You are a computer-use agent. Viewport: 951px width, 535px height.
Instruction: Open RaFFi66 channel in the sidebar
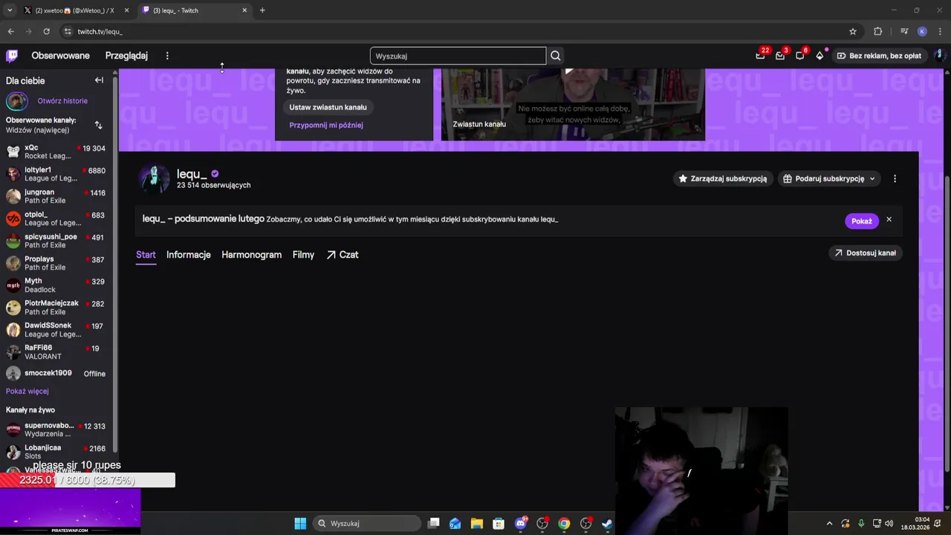[x=56, y=351]
